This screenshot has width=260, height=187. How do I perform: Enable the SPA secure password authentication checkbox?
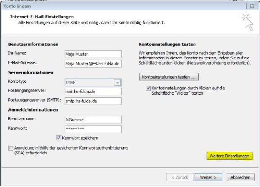[10, 148]
